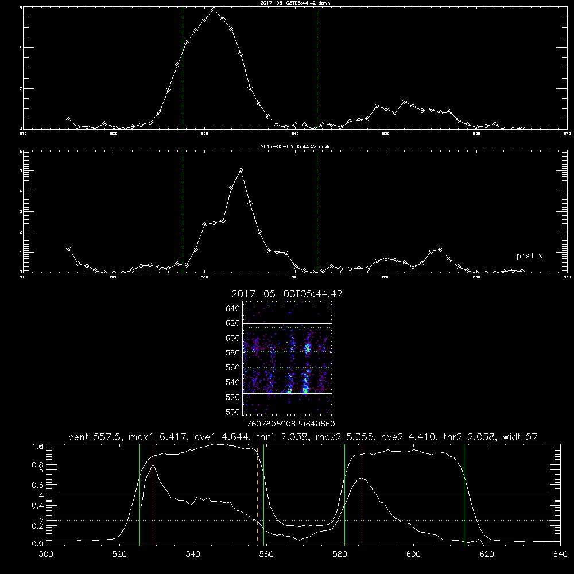Select the 'cent 557.5' value text

pos(96,437)
